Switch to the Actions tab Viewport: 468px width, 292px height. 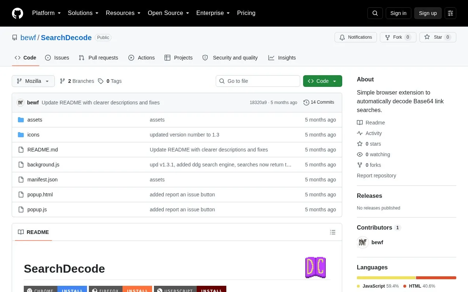(141, 58)
